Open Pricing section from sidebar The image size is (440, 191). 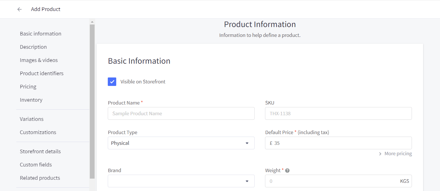(x=28, y=87)
